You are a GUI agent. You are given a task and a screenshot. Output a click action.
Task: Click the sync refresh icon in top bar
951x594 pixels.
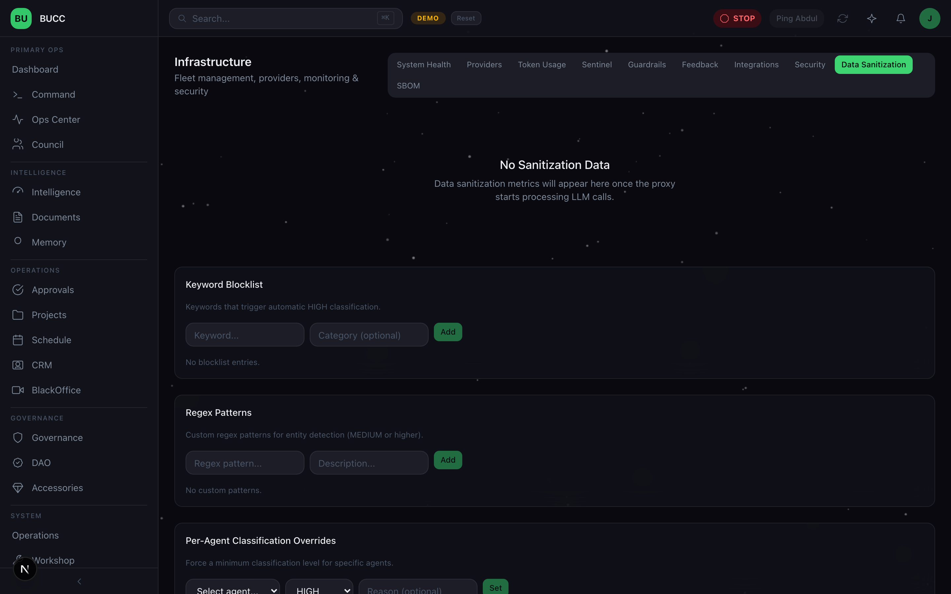tap(843, 18)
